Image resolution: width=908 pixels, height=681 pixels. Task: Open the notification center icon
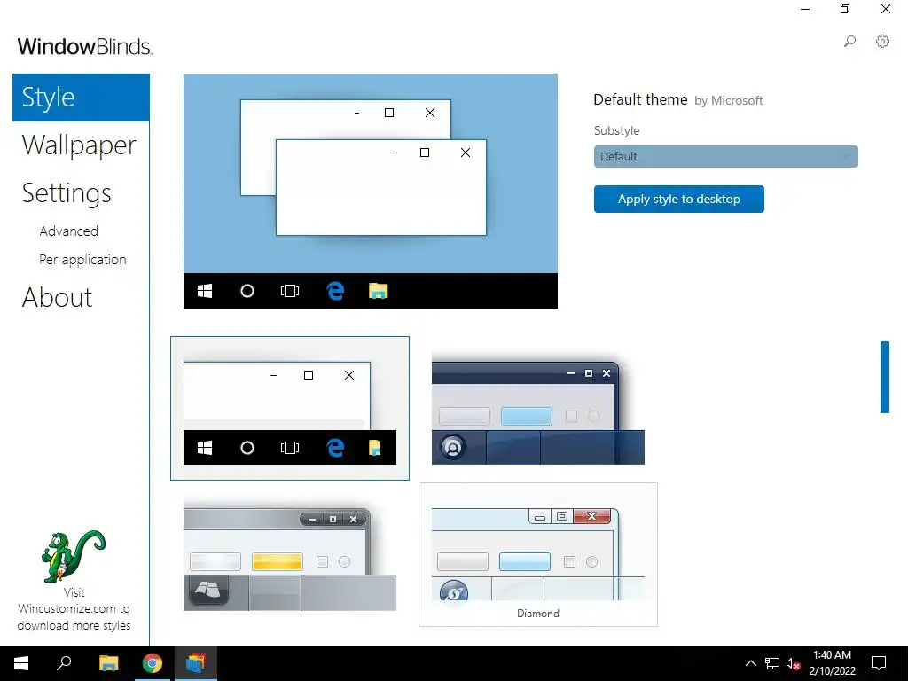[x=879, y=663]
